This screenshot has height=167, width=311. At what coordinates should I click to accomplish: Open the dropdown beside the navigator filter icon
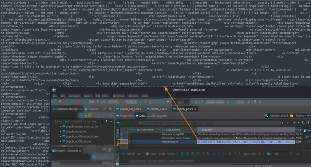click(x=111, y=121)
